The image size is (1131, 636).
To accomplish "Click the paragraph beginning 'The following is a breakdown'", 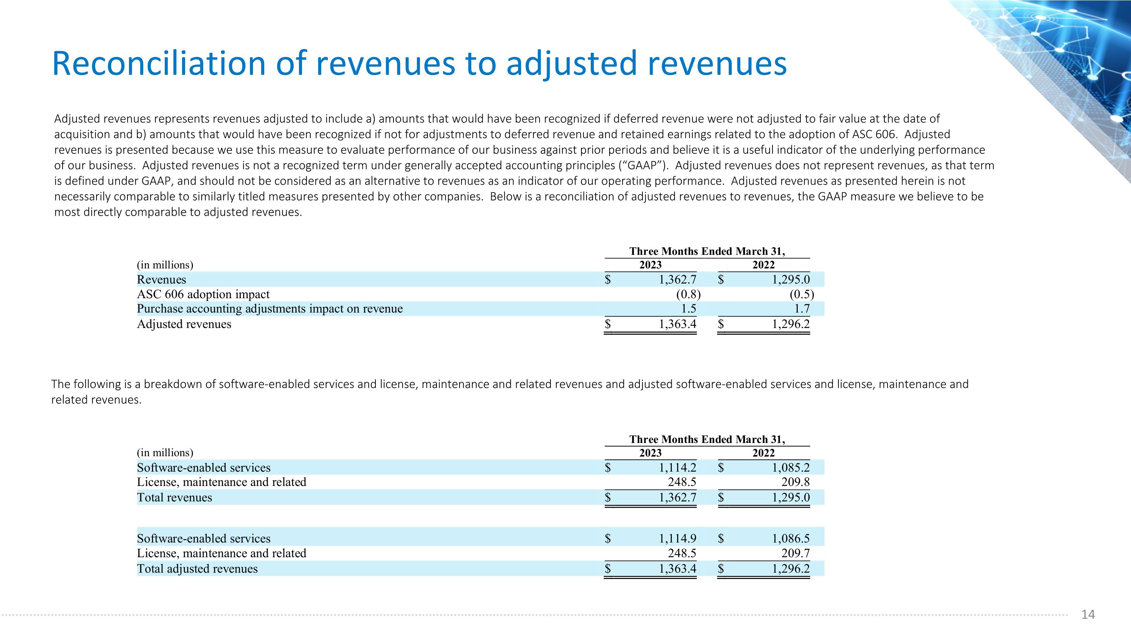I will [509, 392].
